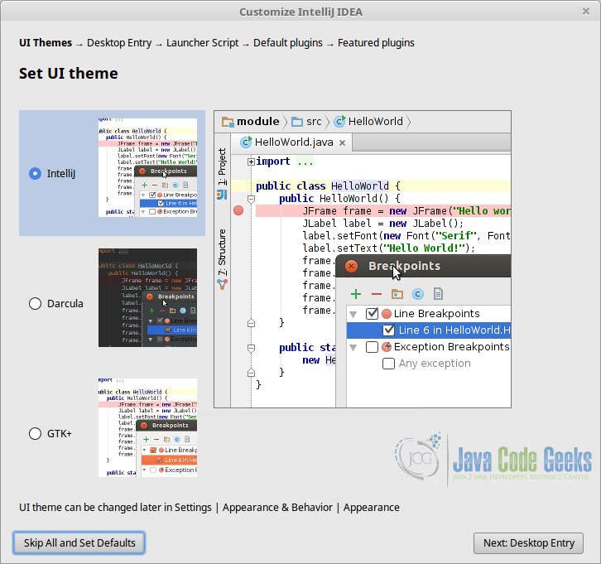Expand the folded import statement
This screenshot has height=564, width=601.
coord(251,161)
